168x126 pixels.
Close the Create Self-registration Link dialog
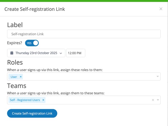tap(161, 9)
